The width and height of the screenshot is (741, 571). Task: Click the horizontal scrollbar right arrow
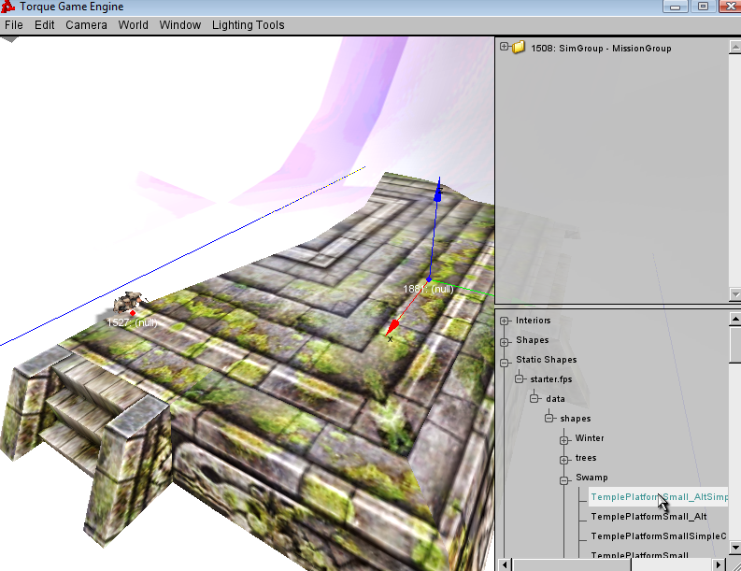[x=718, y=564]
